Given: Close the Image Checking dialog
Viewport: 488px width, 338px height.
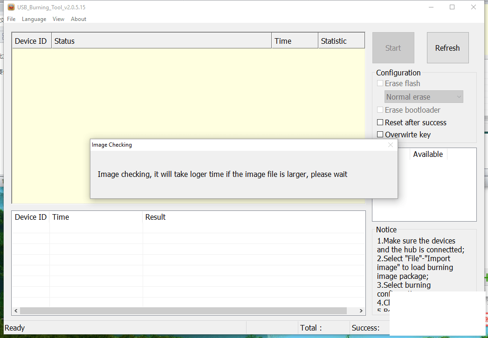Looking at the screenshot, I should point(391,145).
